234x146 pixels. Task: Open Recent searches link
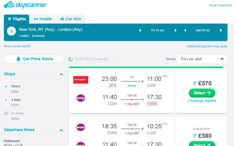pos(220,5)
